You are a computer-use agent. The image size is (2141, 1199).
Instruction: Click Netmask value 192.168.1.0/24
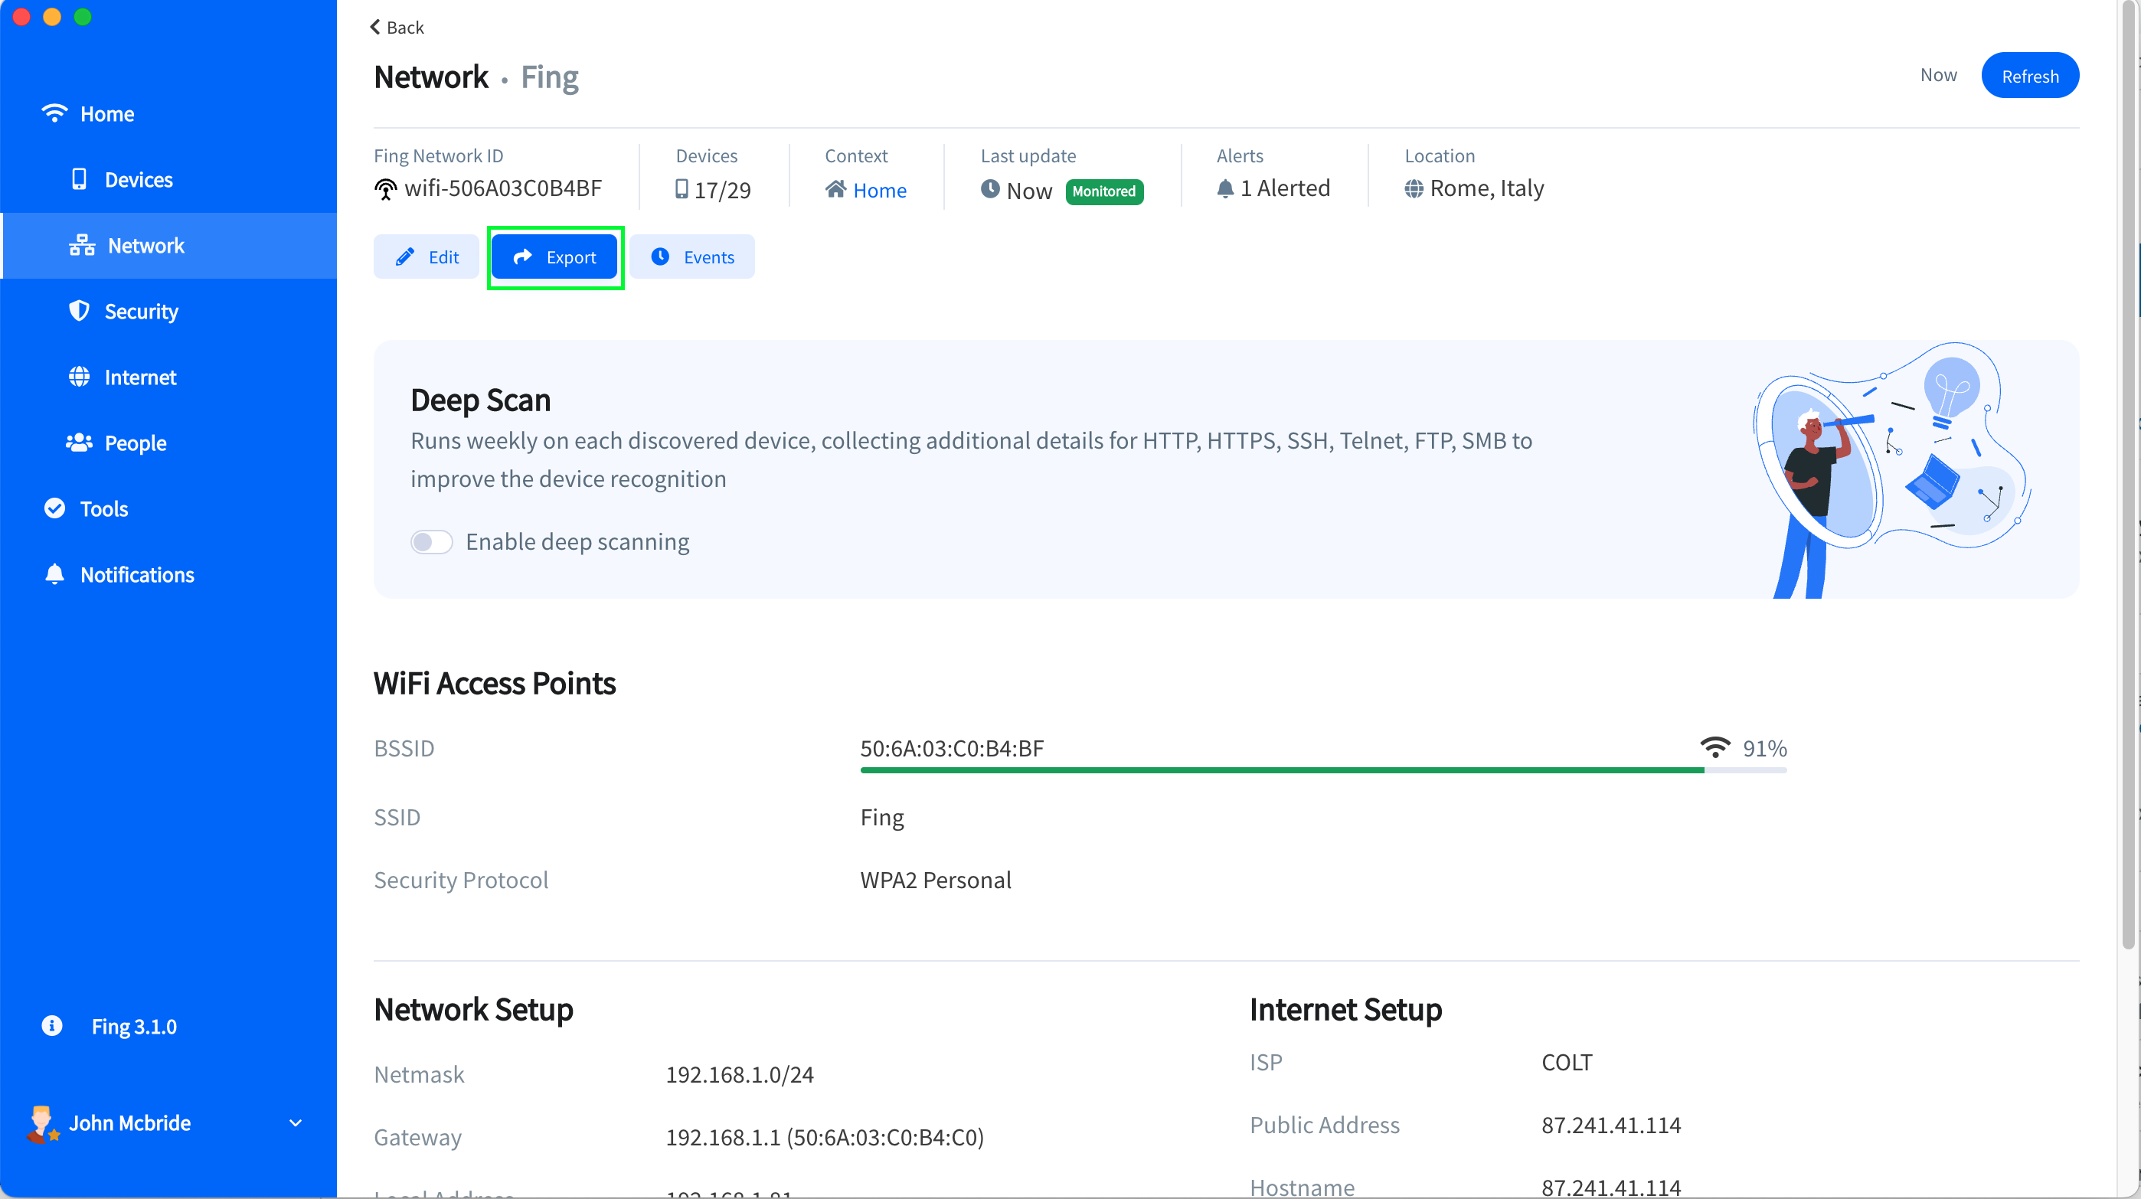[x=740, y=1074]
